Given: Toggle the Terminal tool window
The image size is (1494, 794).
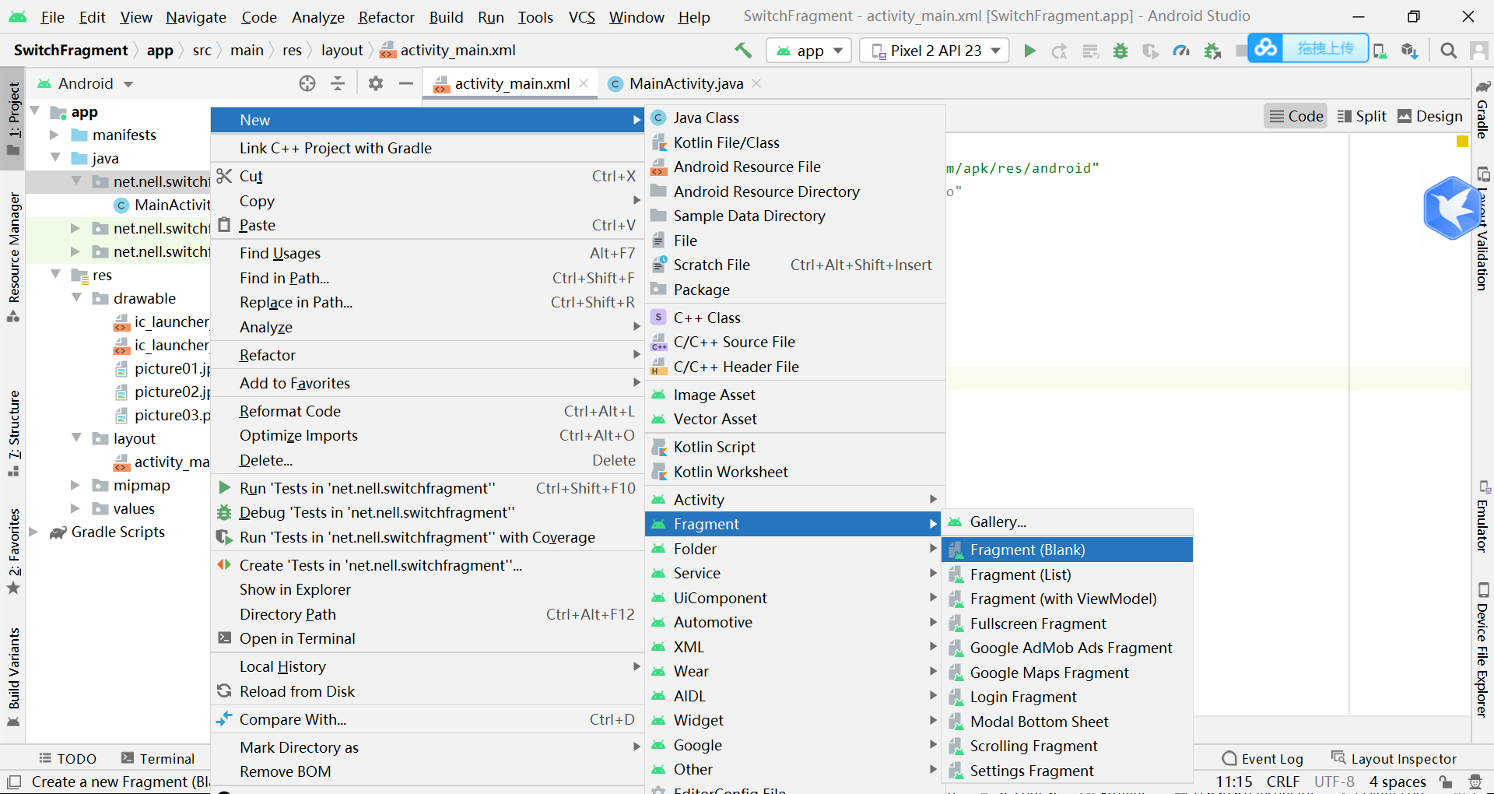Looking at the screenshot, I should tap(158, 758).
